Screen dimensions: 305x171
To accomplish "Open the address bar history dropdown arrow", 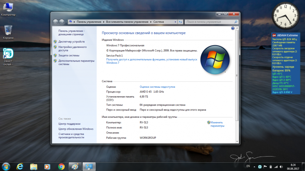I will [x=176, y=22].
